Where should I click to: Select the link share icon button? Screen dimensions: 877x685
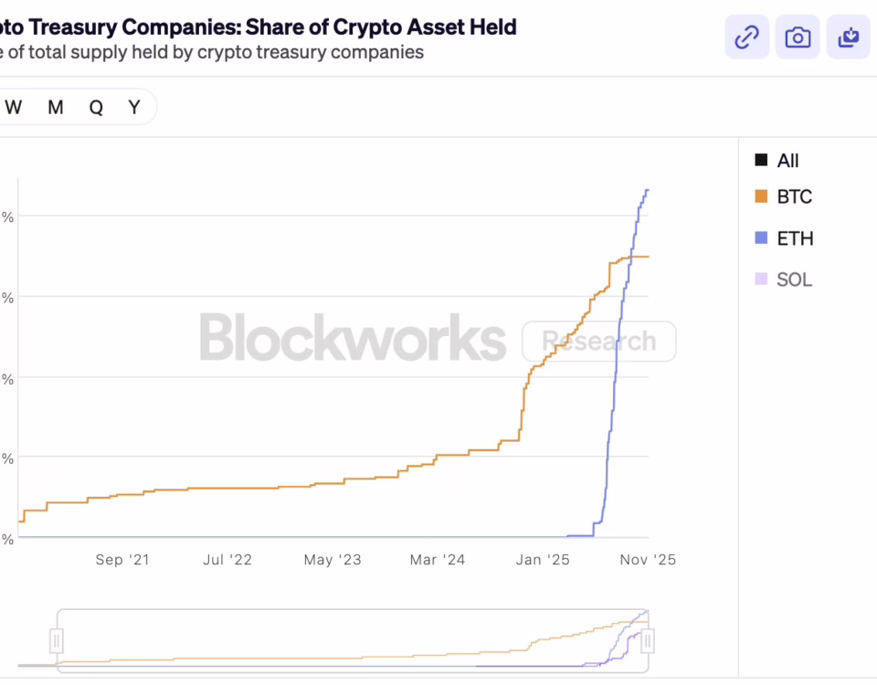click(746, 37)
